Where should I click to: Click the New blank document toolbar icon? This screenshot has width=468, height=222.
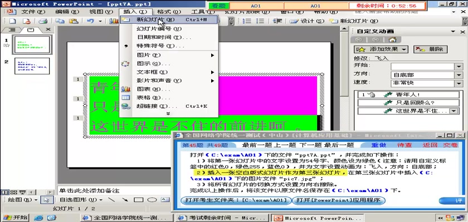pyautogui.click(x=12, y=21)
